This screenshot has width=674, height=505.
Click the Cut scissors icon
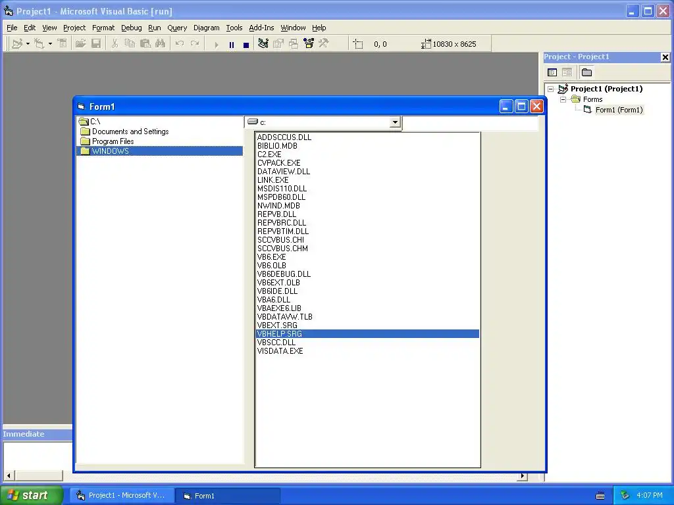point(115,44)
